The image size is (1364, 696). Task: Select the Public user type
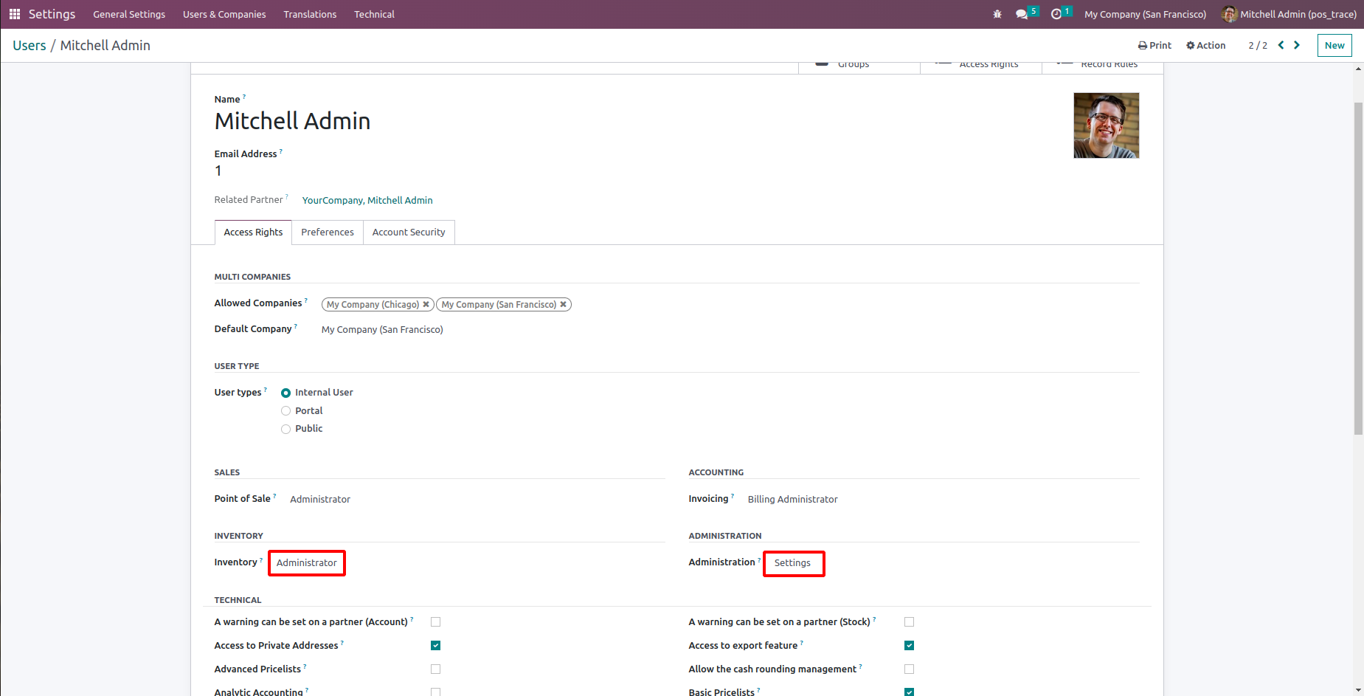[286, 429]
